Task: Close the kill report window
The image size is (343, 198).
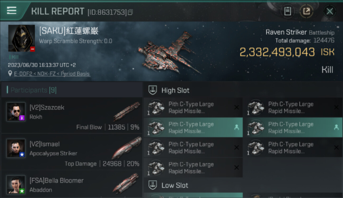Action: 330,11
